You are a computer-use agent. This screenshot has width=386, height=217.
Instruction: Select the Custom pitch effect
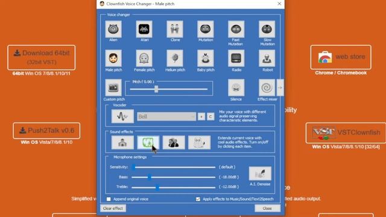[113, 87]
